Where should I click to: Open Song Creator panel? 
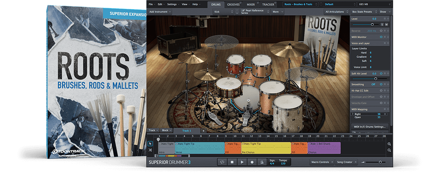click(x=347, y=162)
